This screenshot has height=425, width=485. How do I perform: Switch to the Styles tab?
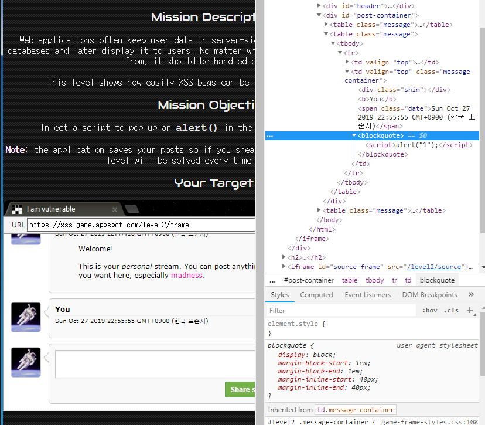279,295
